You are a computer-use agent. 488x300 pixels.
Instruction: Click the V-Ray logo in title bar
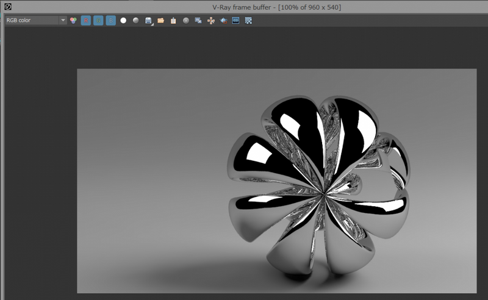pyautogui.click(x=8, y=7)
